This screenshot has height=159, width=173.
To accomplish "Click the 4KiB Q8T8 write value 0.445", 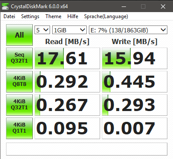I will click(135, 82).
